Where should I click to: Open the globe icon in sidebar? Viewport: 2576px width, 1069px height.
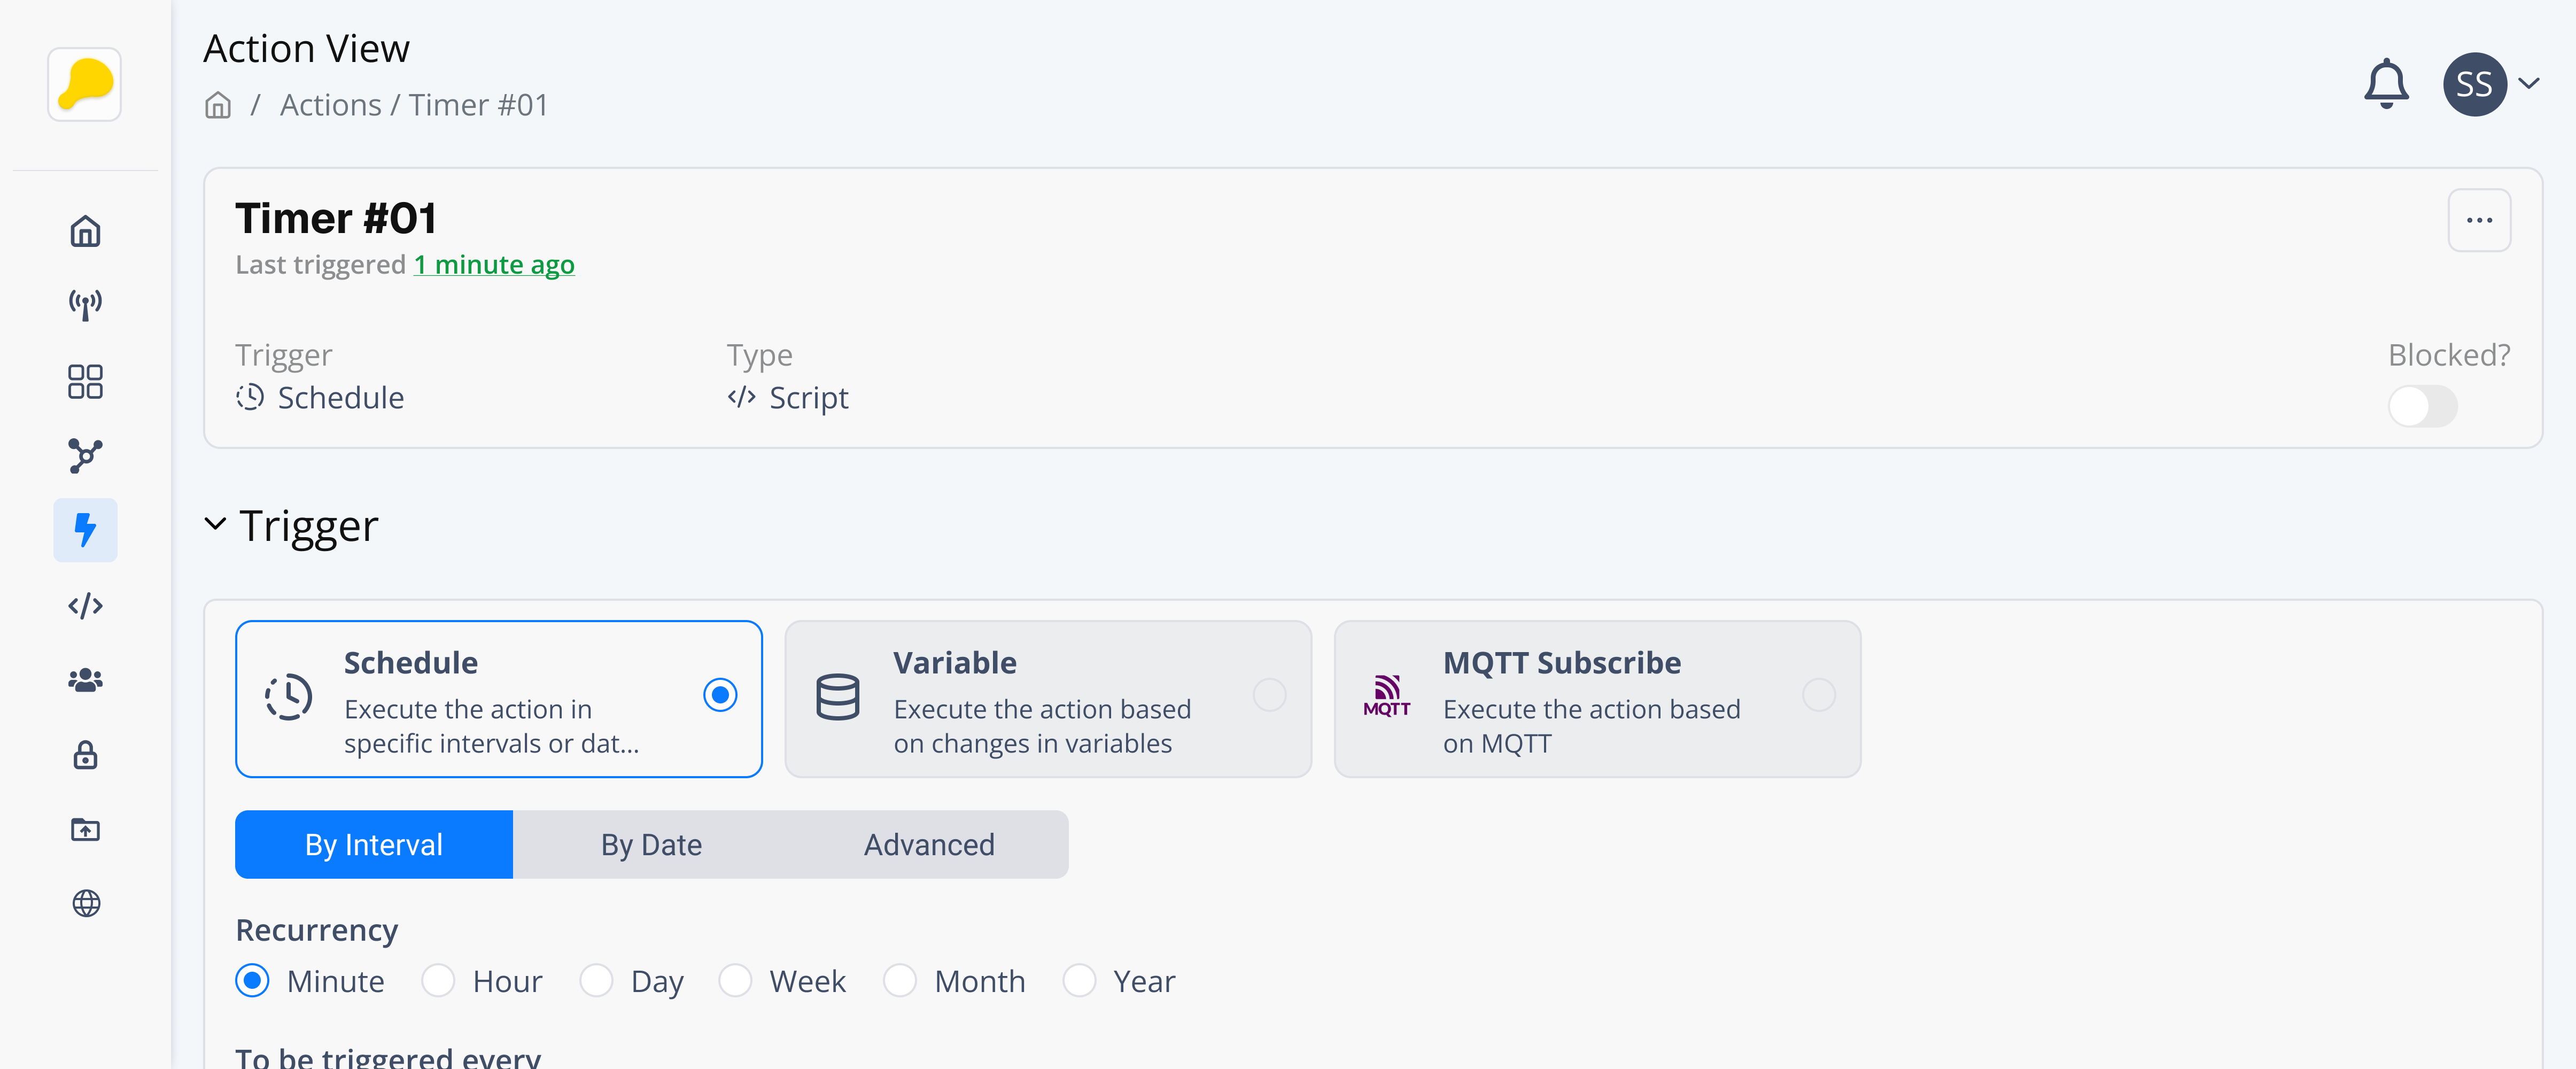coord(86,903)
